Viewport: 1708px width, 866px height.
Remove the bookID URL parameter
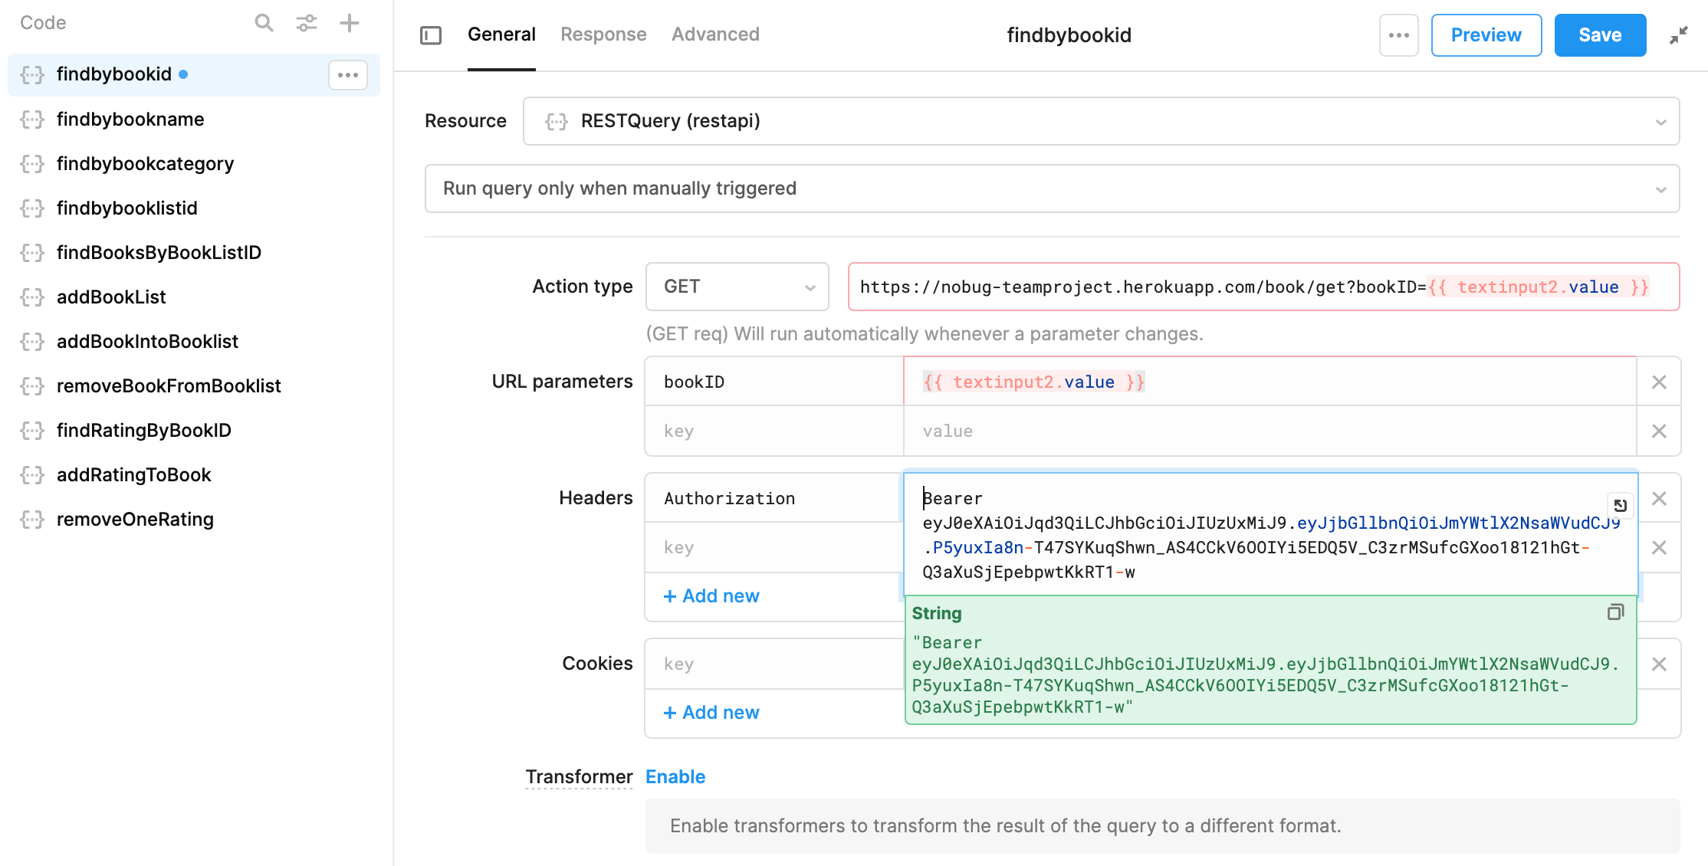(1659, 381)
